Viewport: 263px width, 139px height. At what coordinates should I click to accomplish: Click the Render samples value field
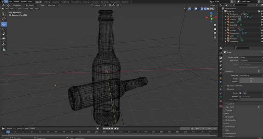tap(251, 79)
